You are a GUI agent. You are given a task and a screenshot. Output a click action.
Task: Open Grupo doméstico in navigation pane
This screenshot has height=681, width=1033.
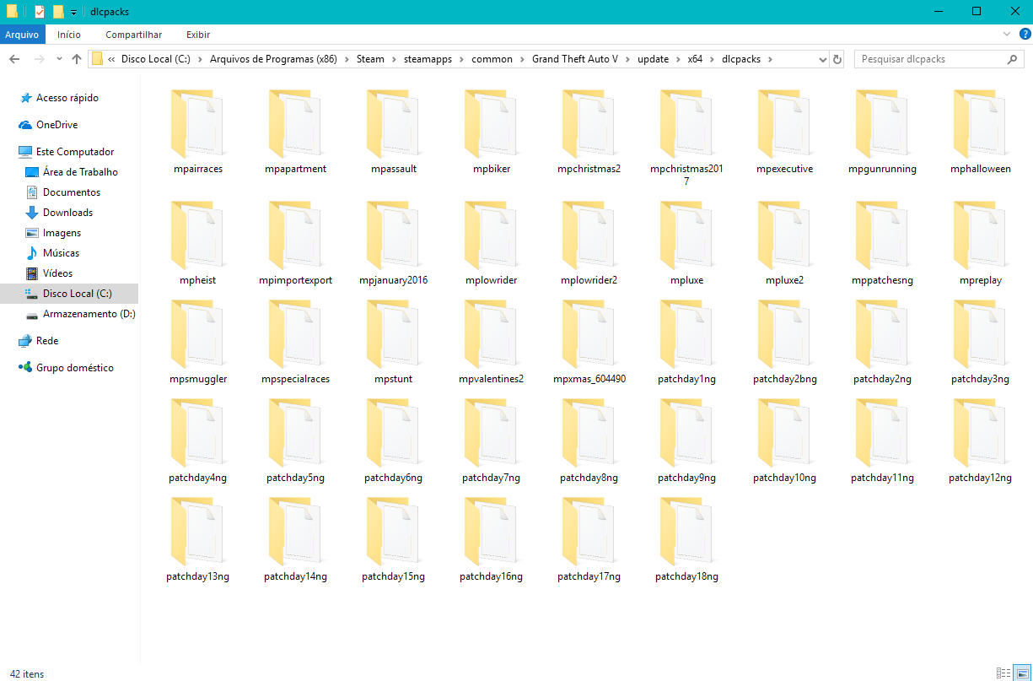tap(74, 368)
